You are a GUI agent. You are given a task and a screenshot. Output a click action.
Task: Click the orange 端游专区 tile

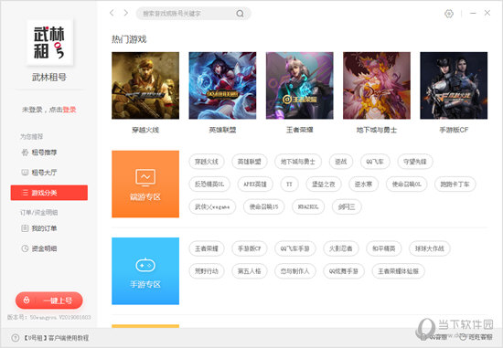click(x=145, y=184)
